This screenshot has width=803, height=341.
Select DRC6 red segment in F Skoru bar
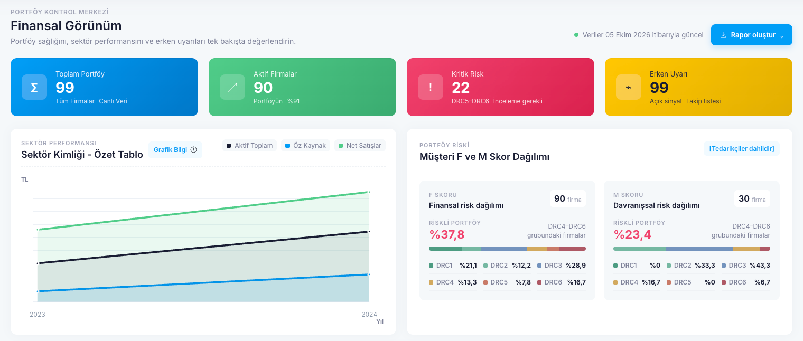click(x=573, y=249)
